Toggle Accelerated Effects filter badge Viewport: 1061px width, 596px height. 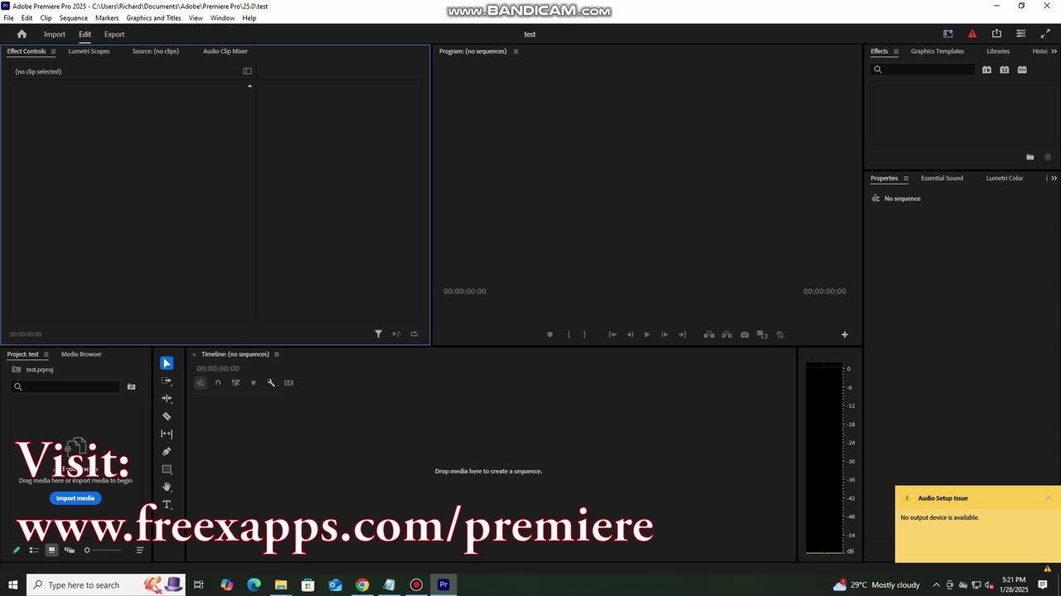(x=986, y=70)
